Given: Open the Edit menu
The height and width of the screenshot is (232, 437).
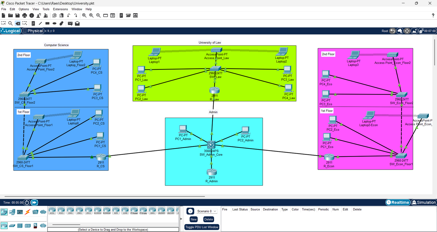Looking at the screenshot, I should (12, 9).
